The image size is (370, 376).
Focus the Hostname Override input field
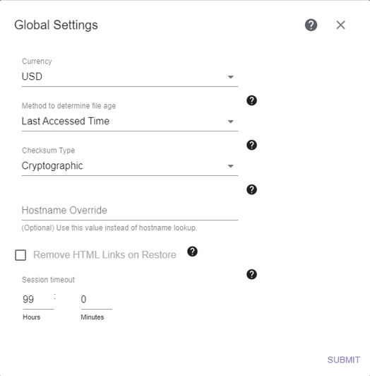pos(130,211)
